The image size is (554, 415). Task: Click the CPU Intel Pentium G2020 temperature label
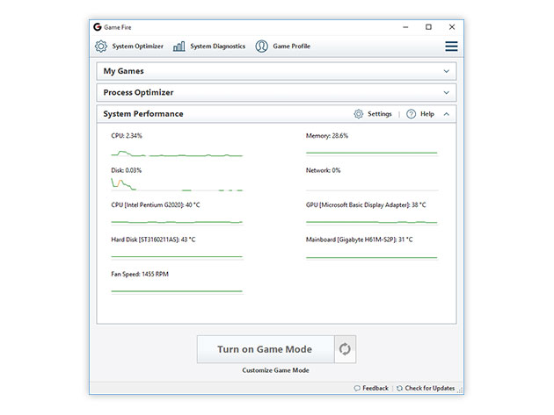point(156,204)
